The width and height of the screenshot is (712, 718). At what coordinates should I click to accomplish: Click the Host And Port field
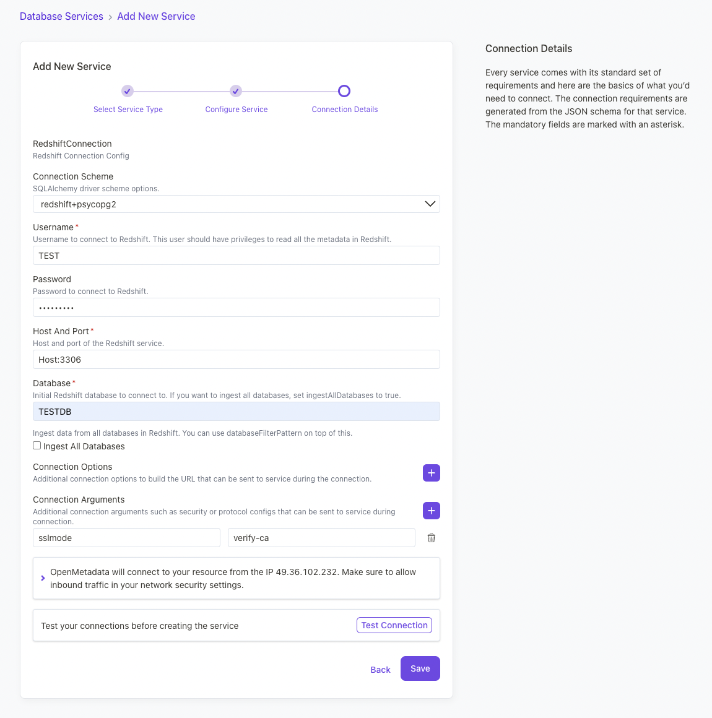(x=236, y=359)
